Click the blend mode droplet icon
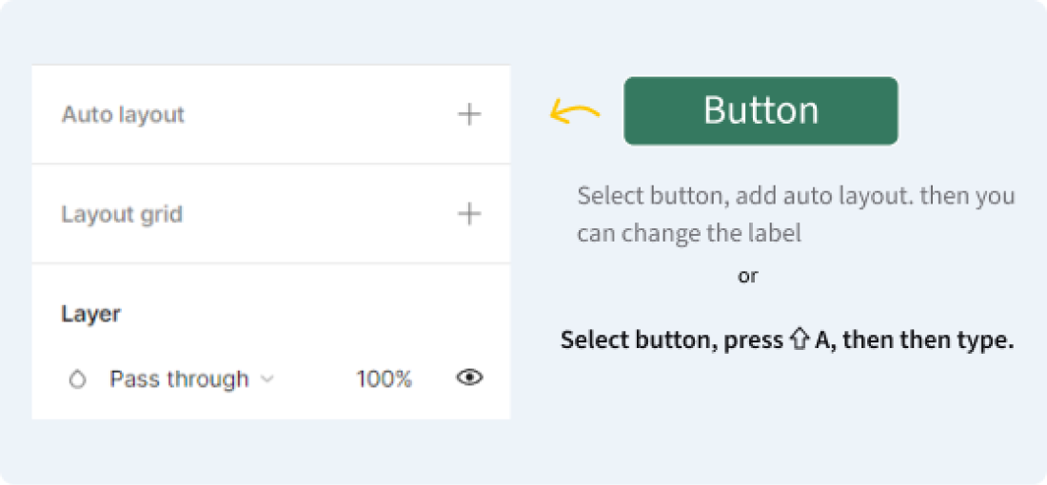 coord(78,379)
